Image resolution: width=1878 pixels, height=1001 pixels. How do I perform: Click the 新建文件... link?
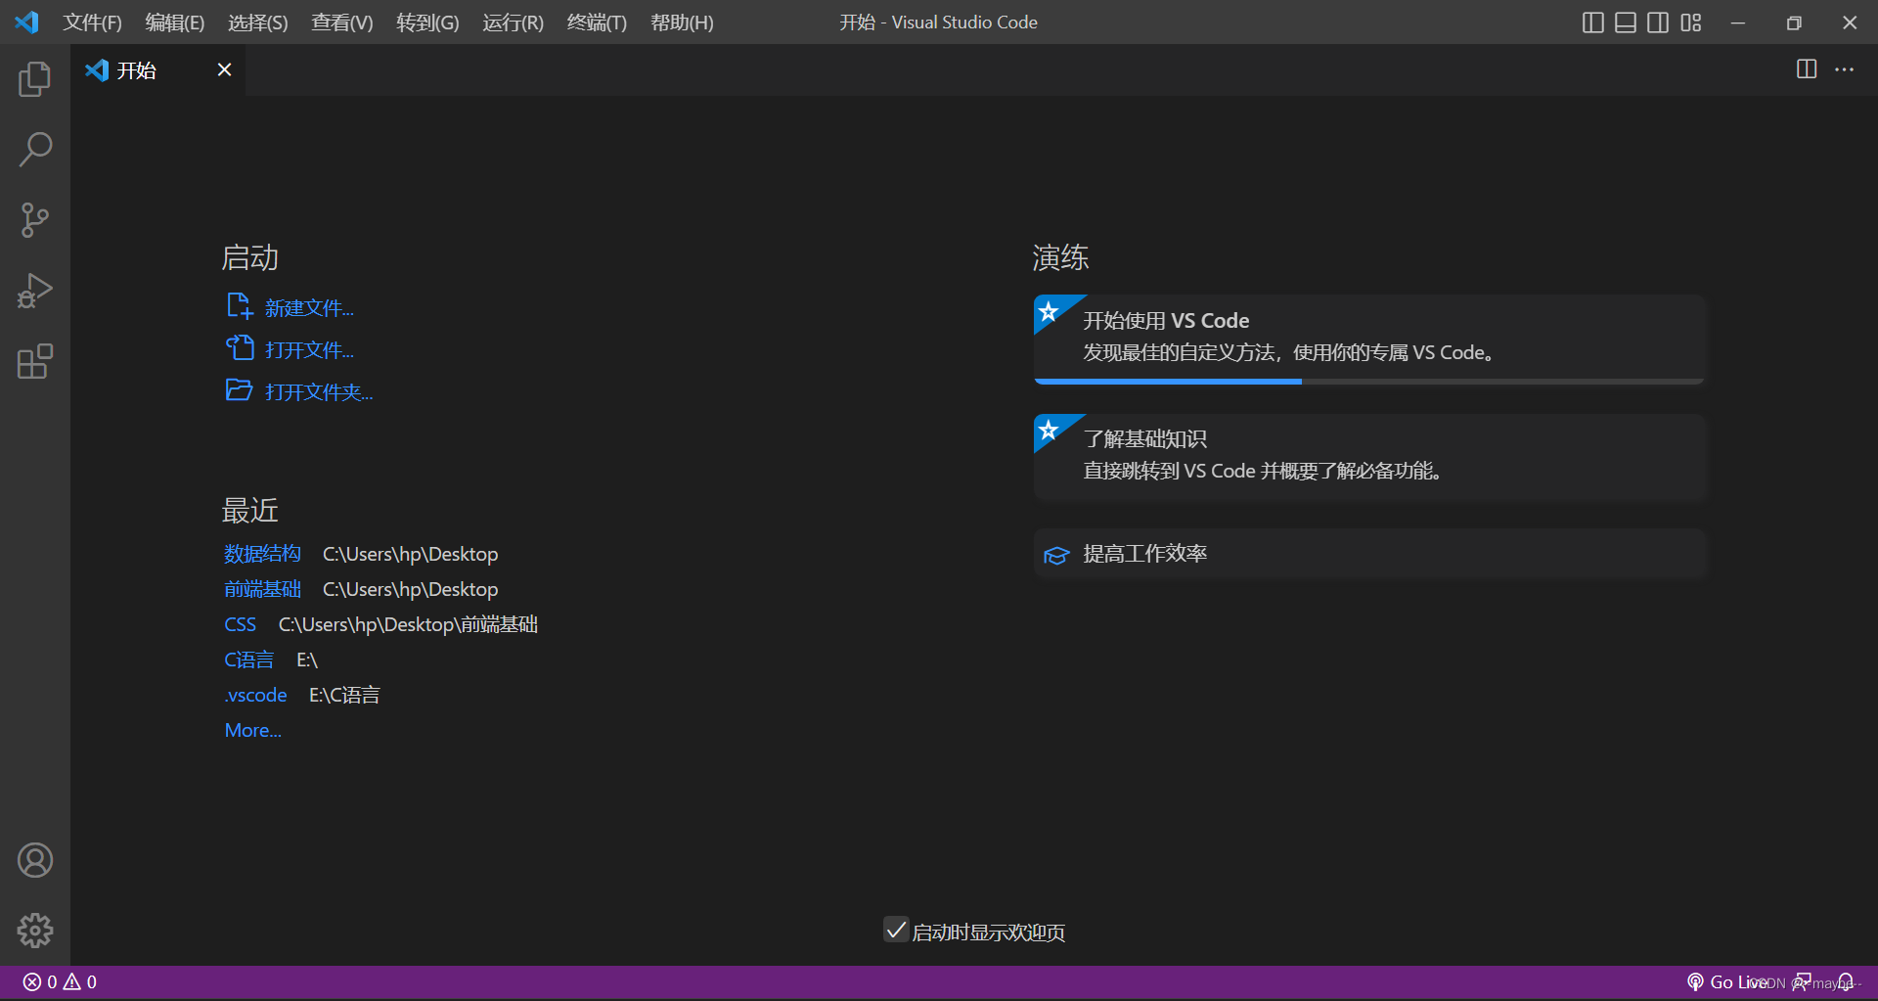click(x=309, y=308)
